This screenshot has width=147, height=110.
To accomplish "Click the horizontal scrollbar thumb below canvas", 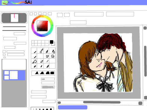I will 102,102.
